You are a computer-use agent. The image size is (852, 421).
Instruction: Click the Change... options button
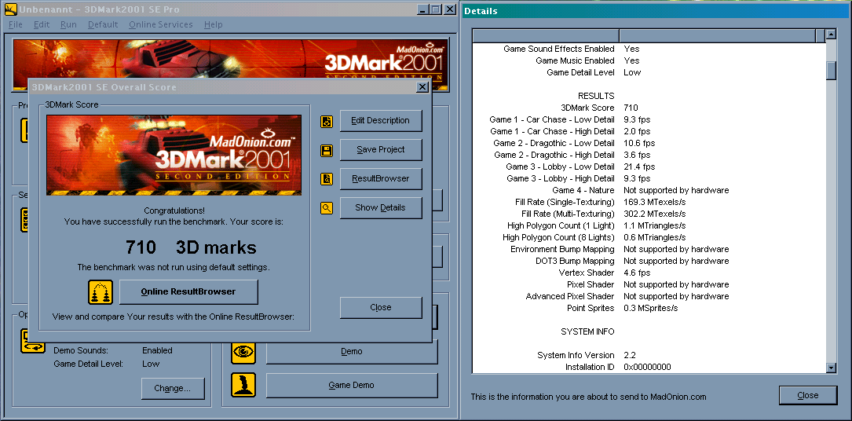pyautogui.click(x=172, y=389)
